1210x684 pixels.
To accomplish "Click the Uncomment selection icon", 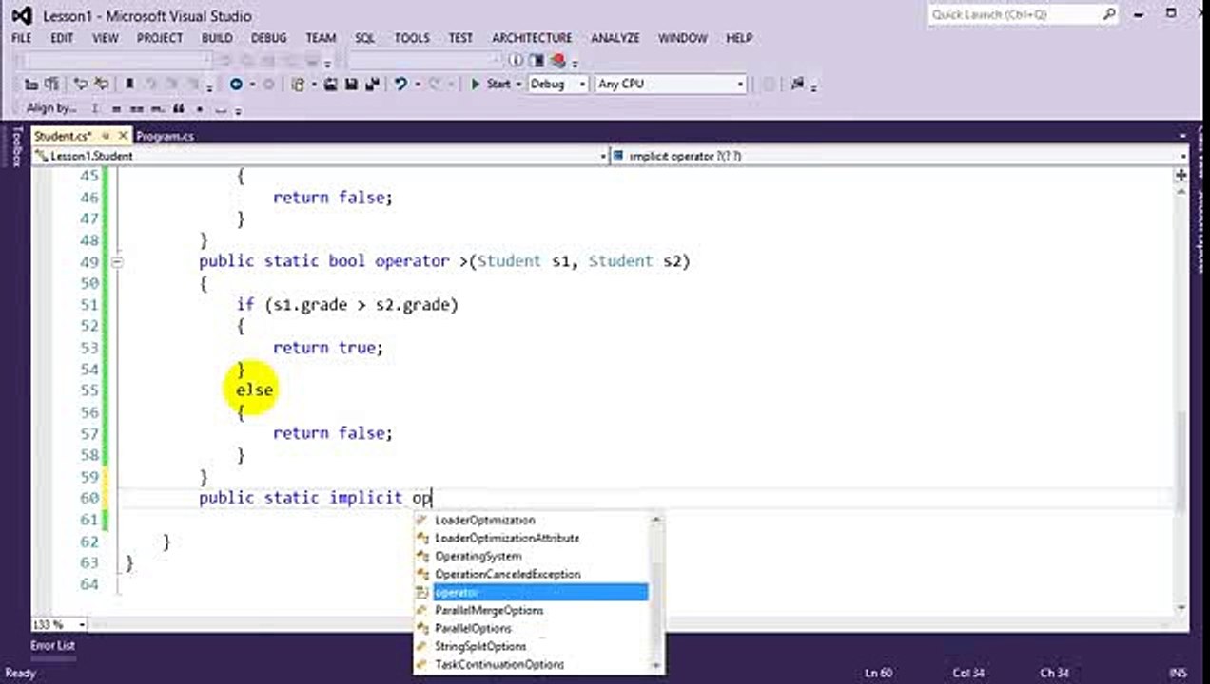I will (101, 84).
